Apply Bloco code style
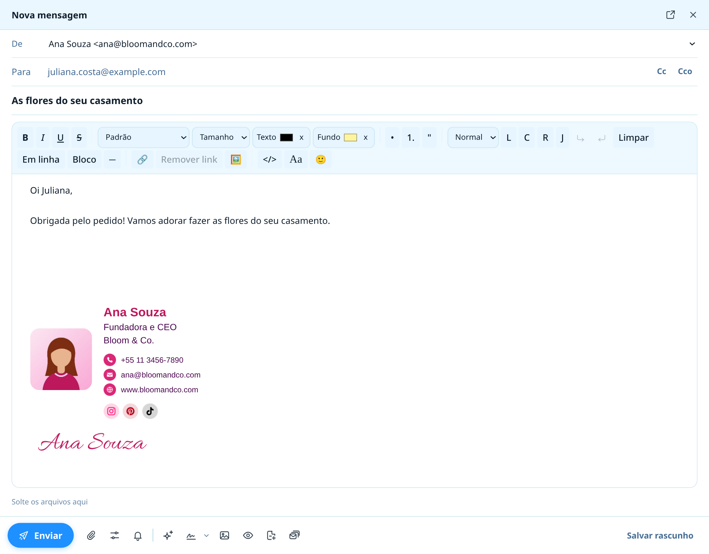709x554 pixels. coord(84,159)
